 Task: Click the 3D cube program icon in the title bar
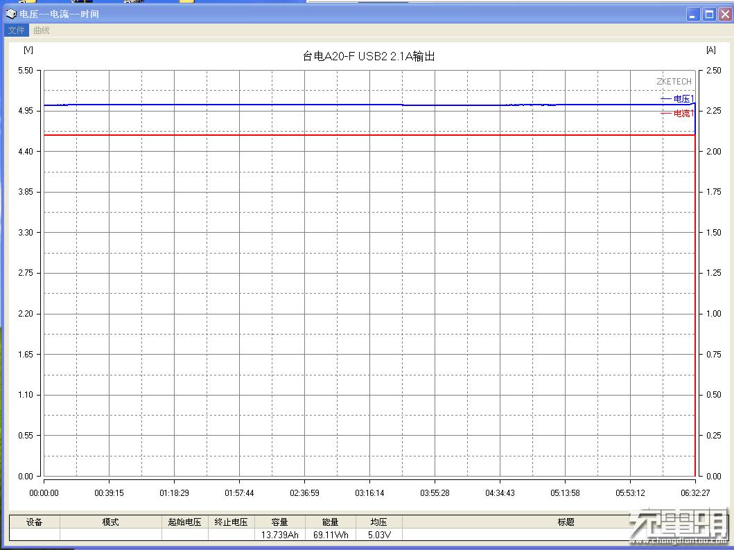[x=10, y=13]
